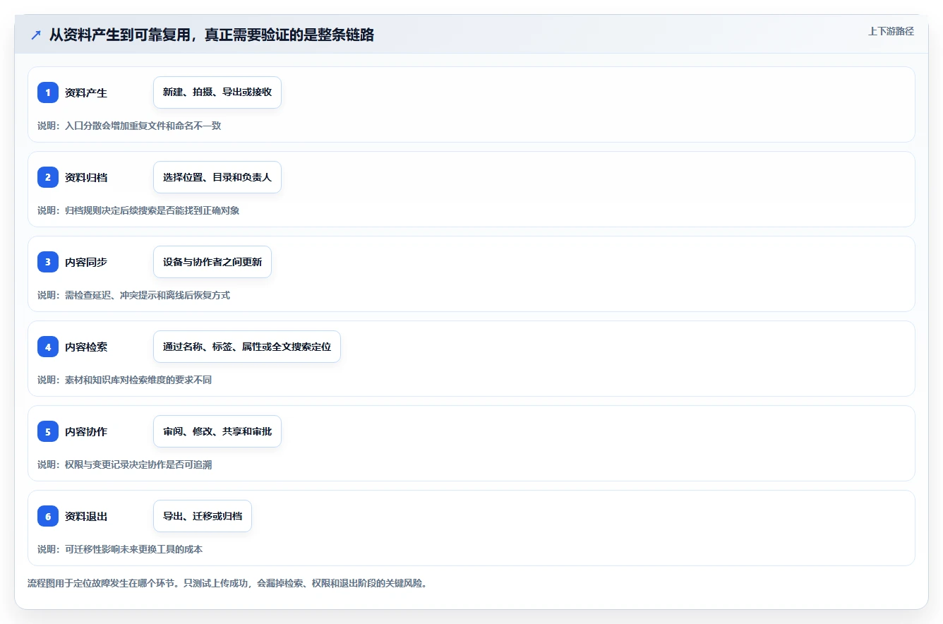Click the note 可迁移性影响未来更换工具的成本
This screenshot has width=943, height=624.
point(134,549)
